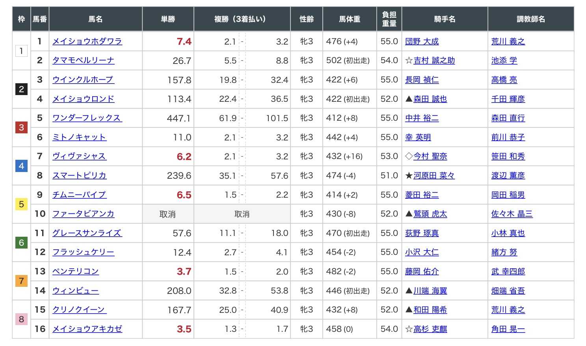Select the white frame 1 badge
586x346 pixels.
[x=21, y=51]
